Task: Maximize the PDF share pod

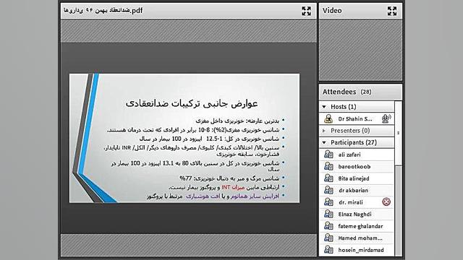Action: [306, 12]
